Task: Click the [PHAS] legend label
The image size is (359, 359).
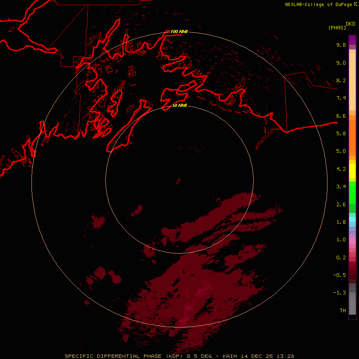Action: pos(337,28)
